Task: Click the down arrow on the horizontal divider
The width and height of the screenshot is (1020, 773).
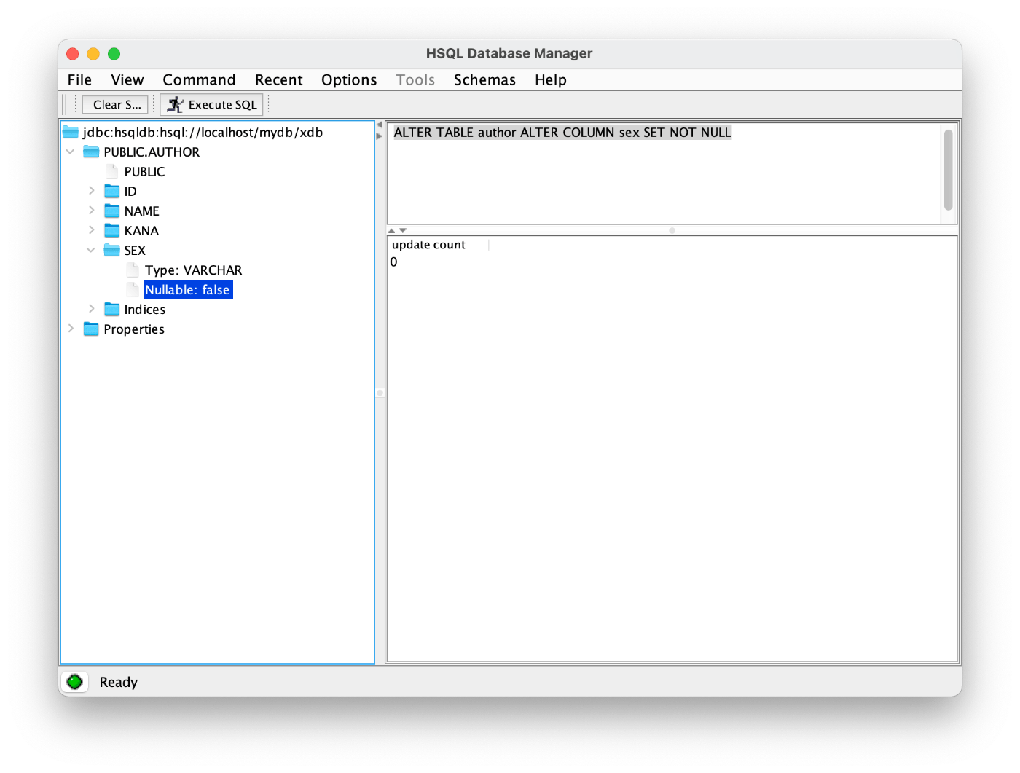Action: tap(403, 230)
